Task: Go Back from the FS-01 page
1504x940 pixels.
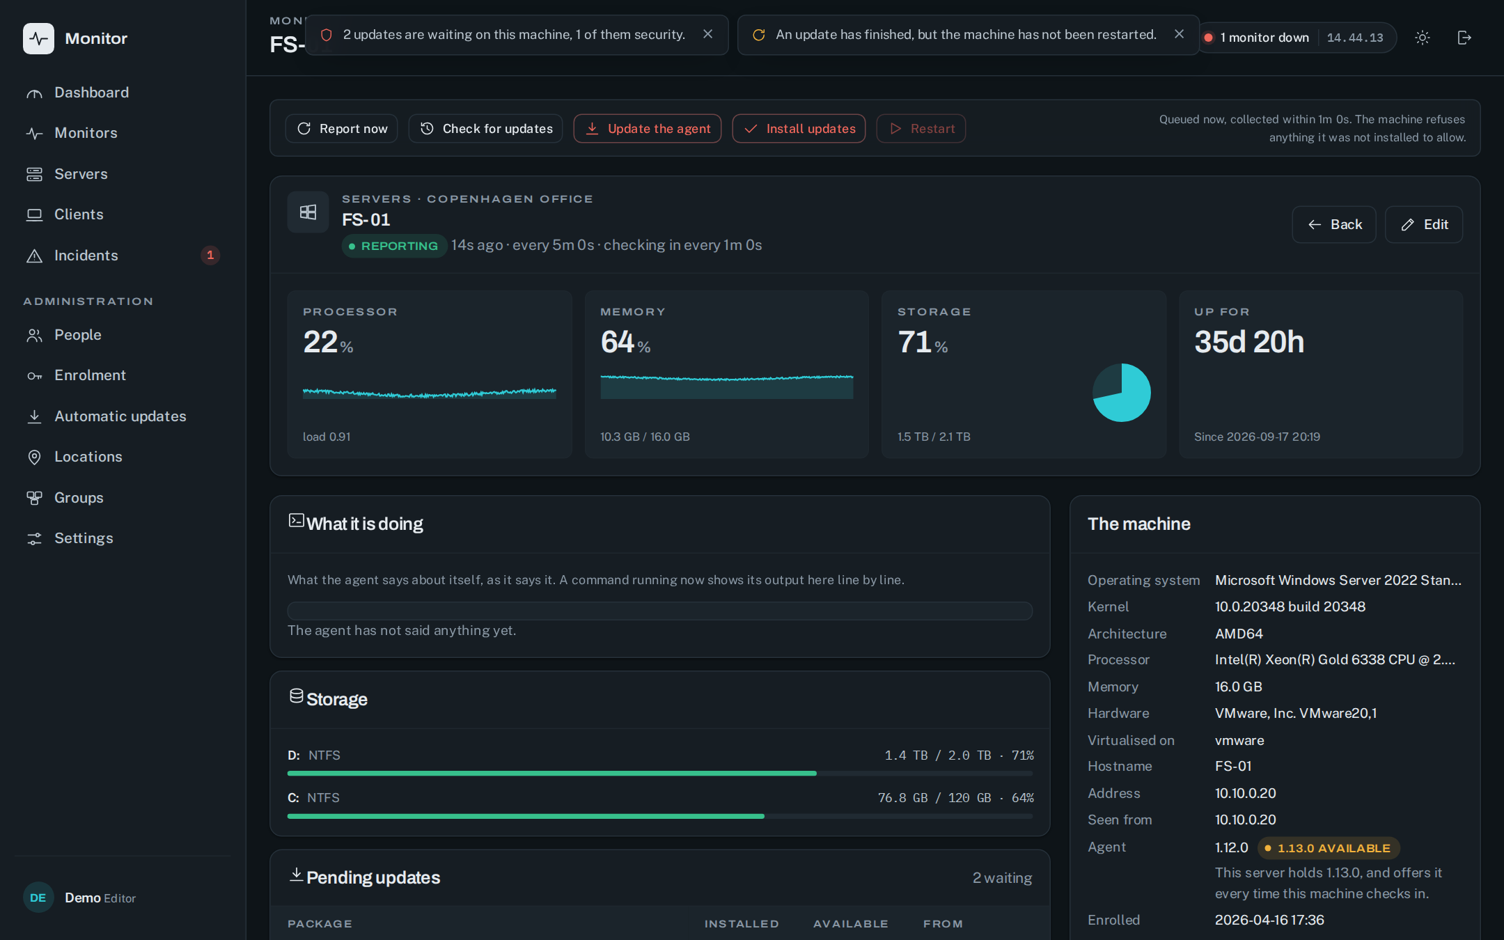Action: [x=1334, y=224]
